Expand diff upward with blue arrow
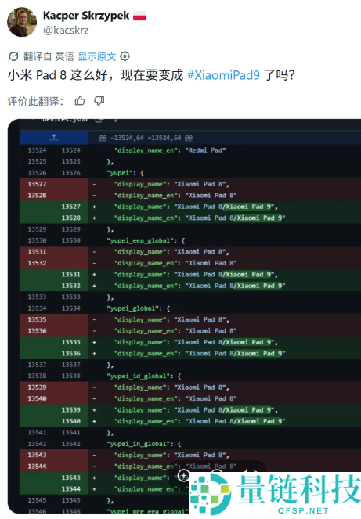361x519 pixels. [54, 138]
